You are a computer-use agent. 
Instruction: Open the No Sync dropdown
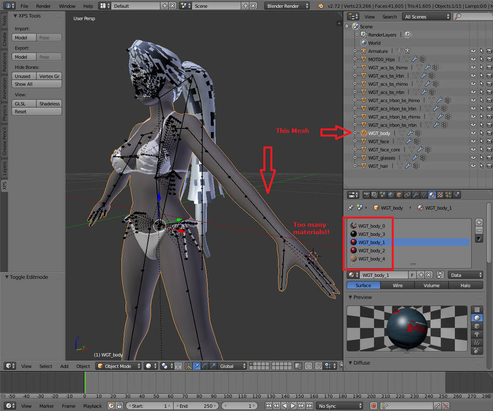coord(339,405)
